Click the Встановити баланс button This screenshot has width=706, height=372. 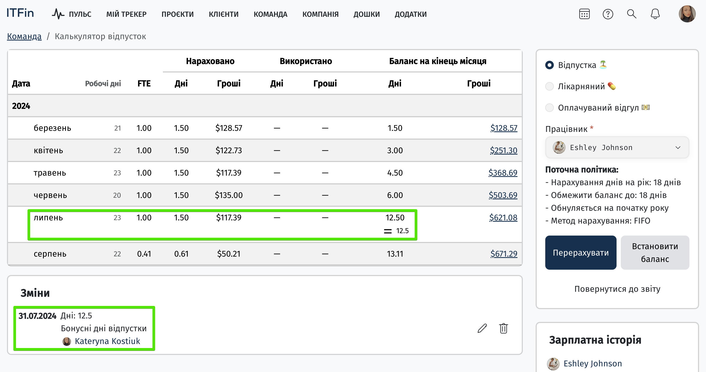pos(655,253)
